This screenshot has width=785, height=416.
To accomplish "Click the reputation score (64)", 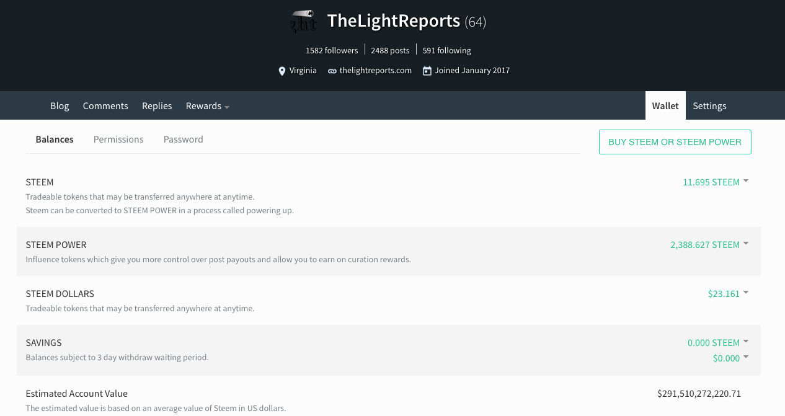I will click(476, 22).
